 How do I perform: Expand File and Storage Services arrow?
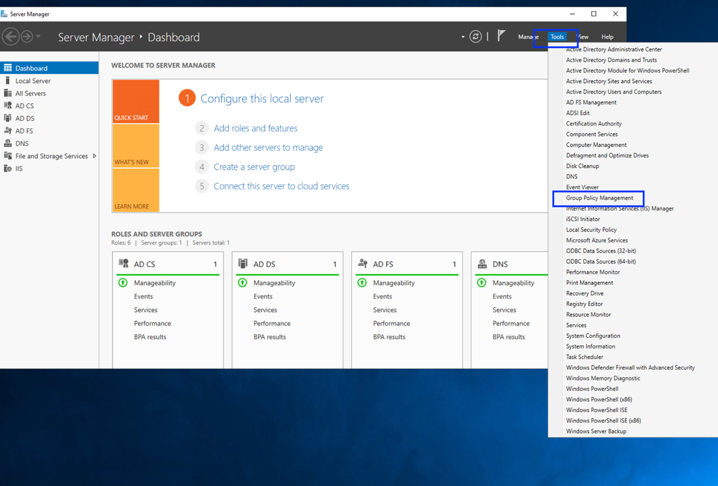(94, 156)
